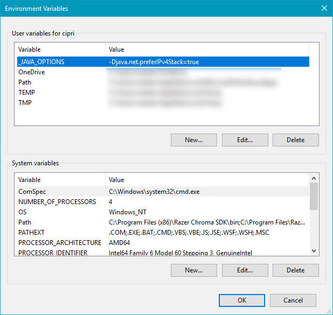This screenshot has height=315, width=333.
Task: Confirm the dialog with OK
Action: (242, 300)
